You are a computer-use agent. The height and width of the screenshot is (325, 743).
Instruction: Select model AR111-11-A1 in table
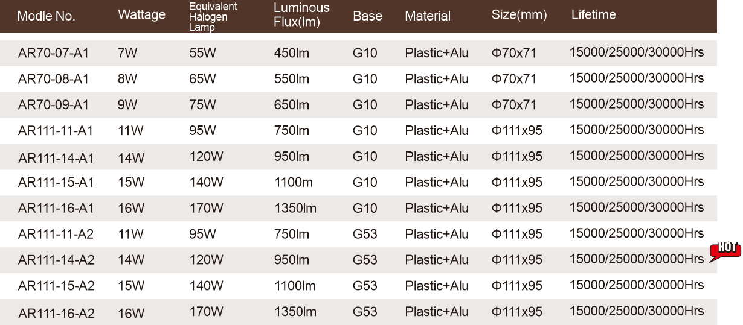tap(56, 131)
